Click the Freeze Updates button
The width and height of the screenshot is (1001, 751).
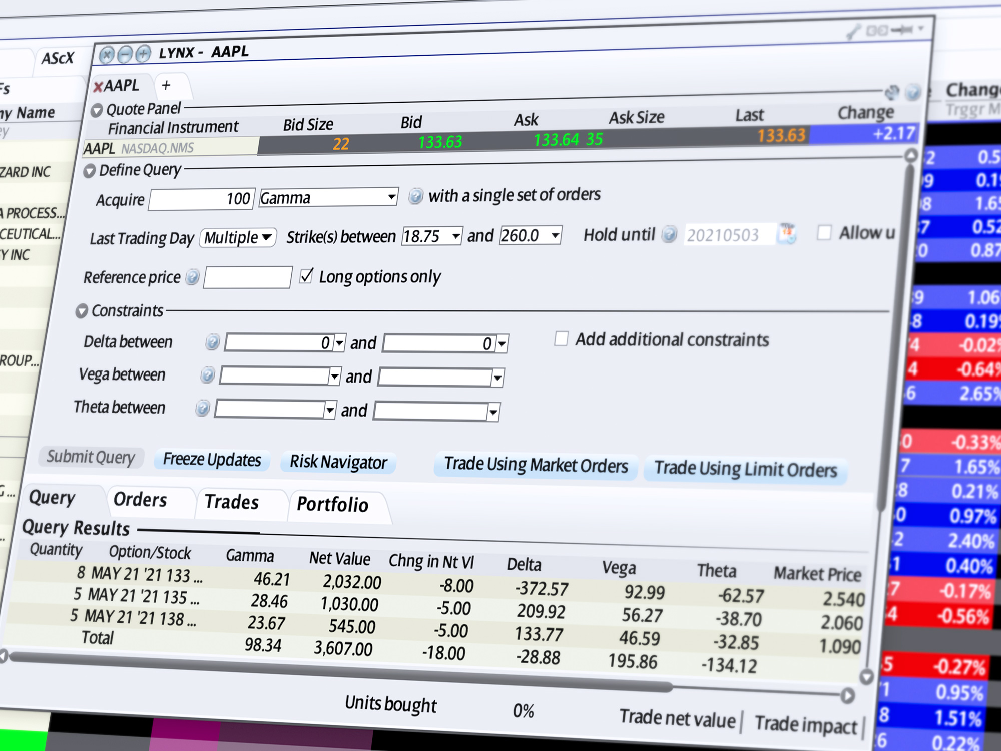point(212,460)
